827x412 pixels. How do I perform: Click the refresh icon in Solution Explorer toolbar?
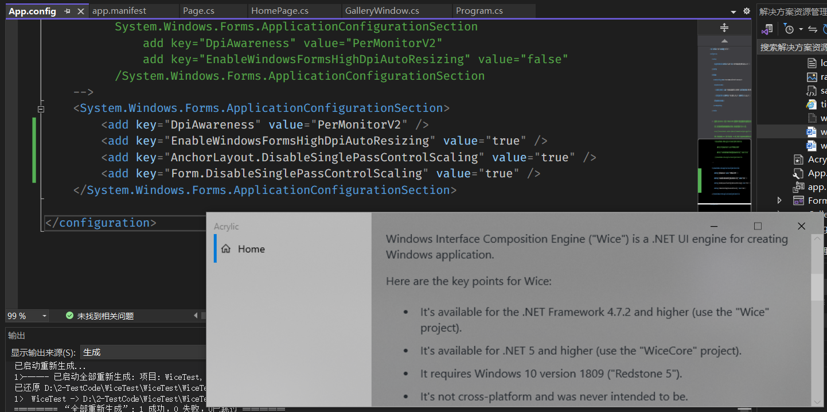(825, 29)
